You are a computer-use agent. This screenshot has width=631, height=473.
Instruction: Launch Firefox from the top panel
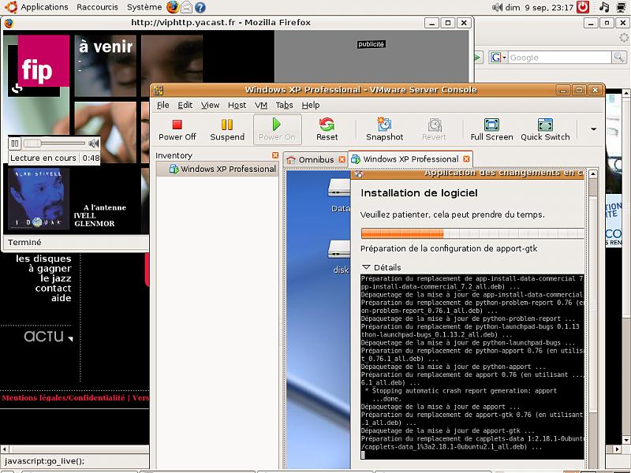point(173,7)
